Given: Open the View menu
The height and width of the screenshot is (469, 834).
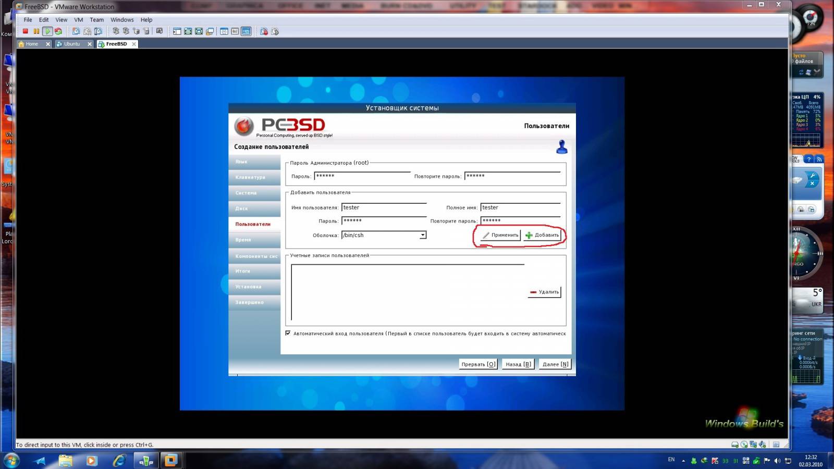Looking at the screenshot, I should (x=62, y=20).
